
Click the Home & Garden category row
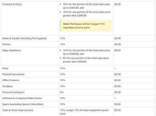pyautogui.click(x=78, y=38)
